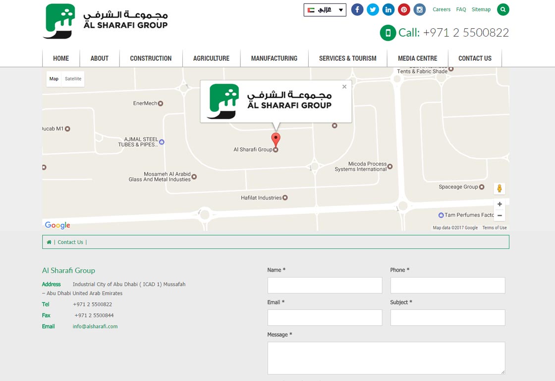Click the Email input field
The width and height of the screenshot is (555, 381).
(325, 318)
